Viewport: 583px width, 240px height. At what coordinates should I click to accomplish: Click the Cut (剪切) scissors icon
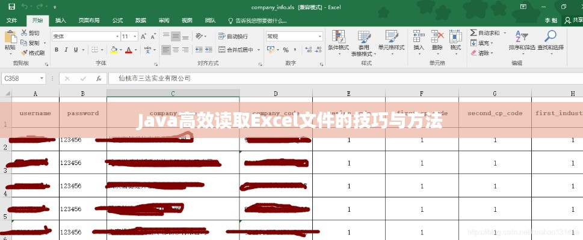[x=24, y=33]
